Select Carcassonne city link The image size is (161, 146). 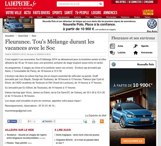[x=63, y=17]
